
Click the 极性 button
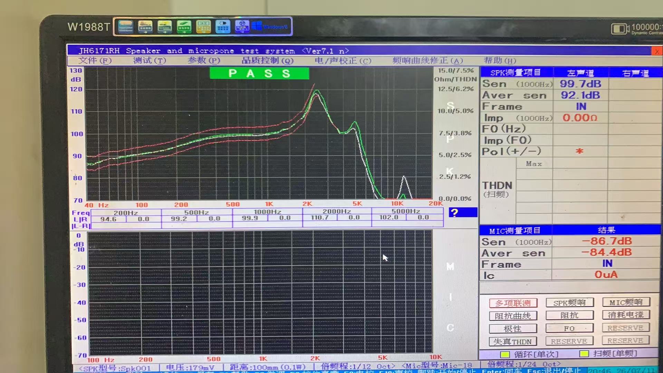[x=513, y=328]
